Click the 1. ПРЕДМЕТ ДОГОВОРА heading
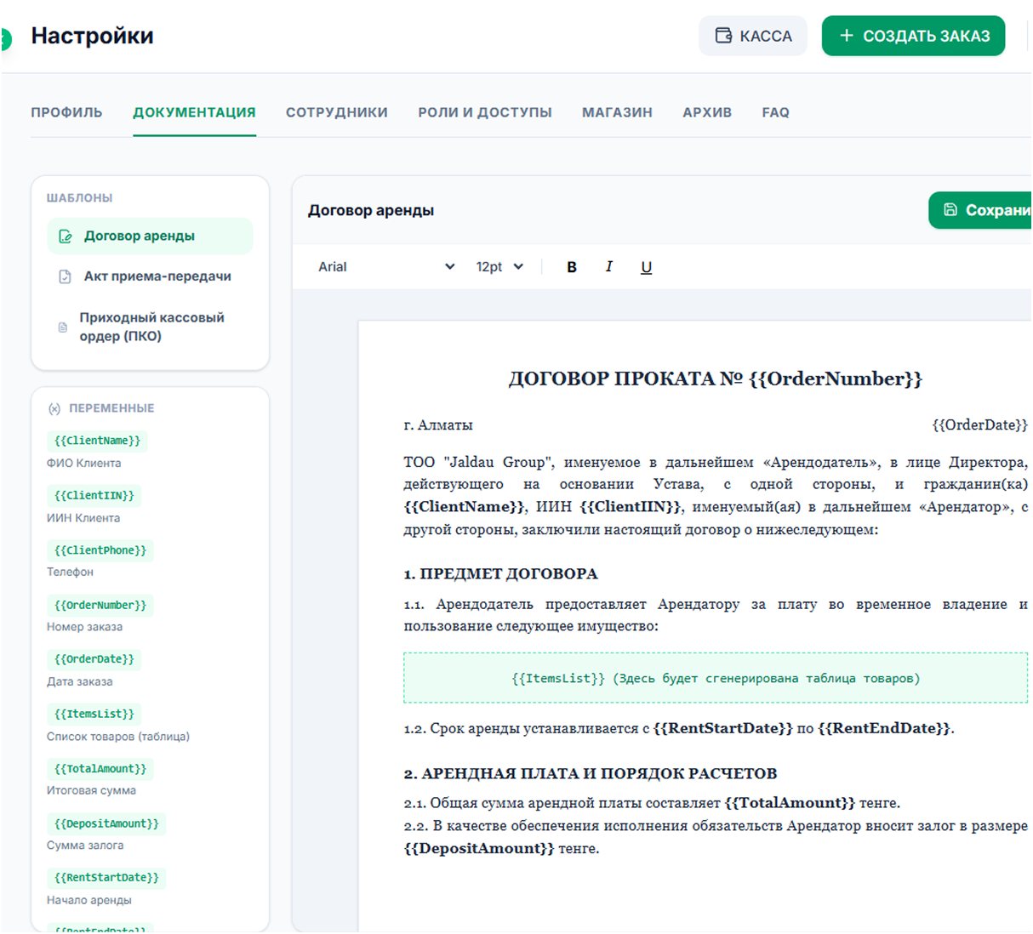Image resolution: width=1033 pixels, height=934 pixels. [x=500, y=573]
